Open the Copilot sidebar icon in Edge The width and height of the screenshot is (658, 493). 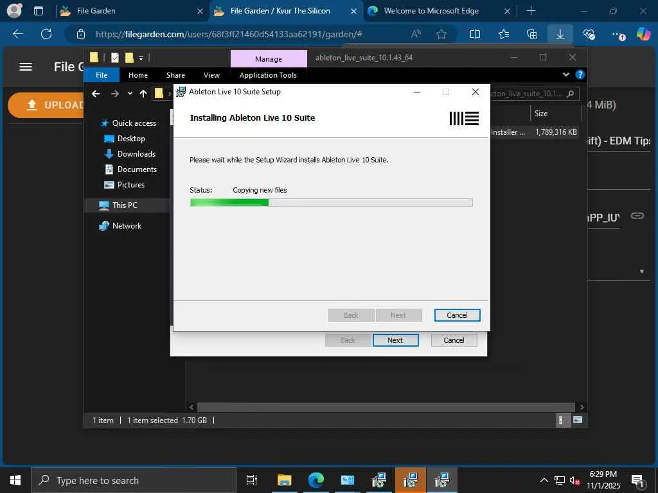tap(643, 34)
